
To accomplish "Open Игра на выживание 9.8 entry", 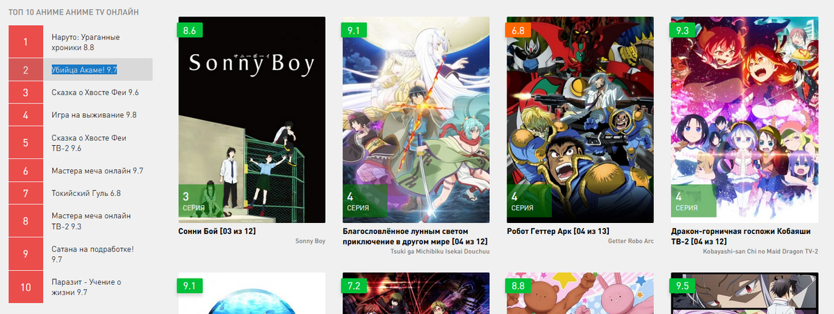I will point(94,115).
